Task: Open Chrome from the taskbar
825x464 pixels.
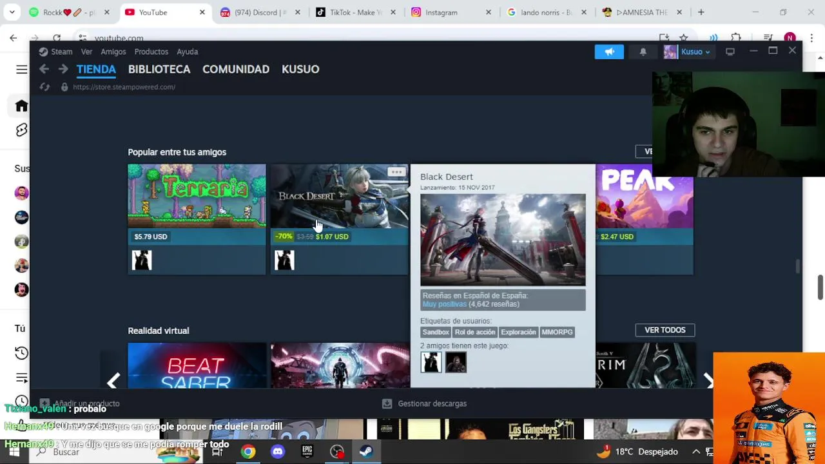Action: click(x=247, y=452)
